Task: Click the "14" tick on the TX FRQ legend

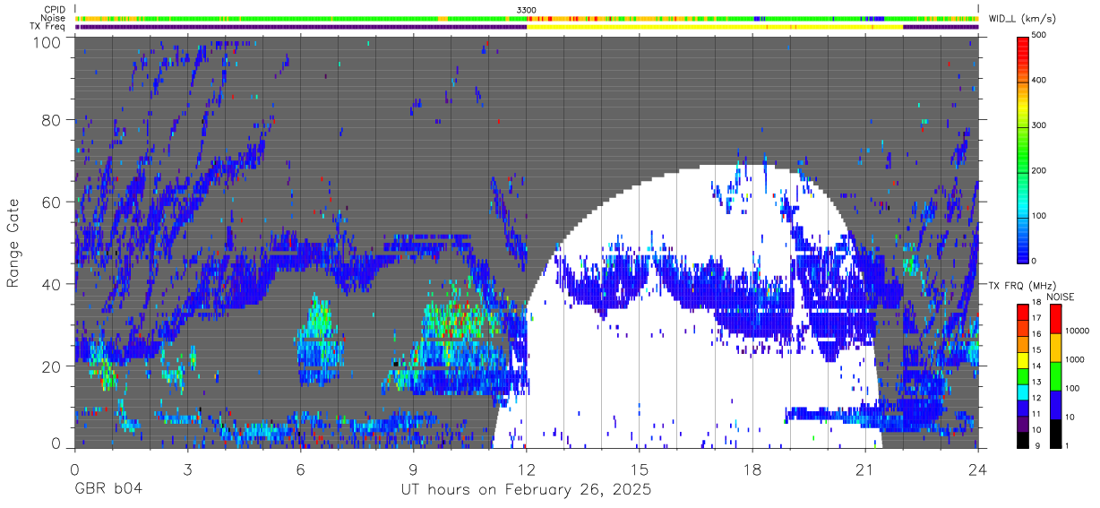Action: 1036,366
